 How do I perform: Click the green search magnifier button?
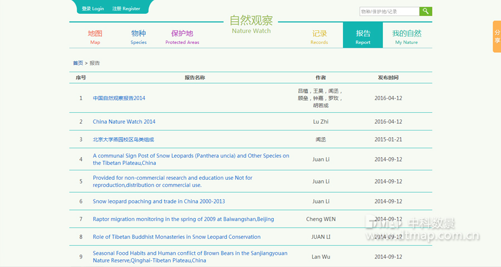pyautogui.click(x=425, y=11)
